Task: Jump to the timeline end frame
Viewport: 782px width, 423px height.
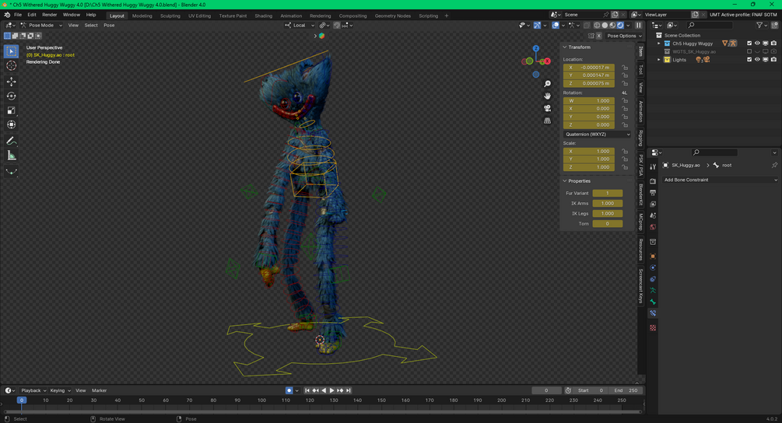Action: [349, 390]
